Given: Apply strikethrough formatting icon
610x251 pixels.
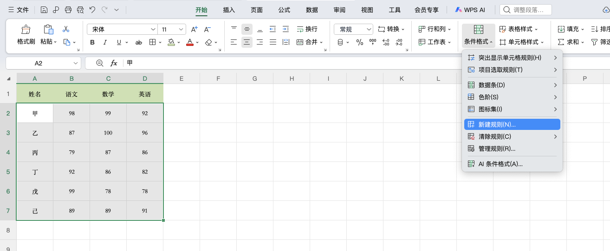Looking at the screenshot, I should [138, 42].
